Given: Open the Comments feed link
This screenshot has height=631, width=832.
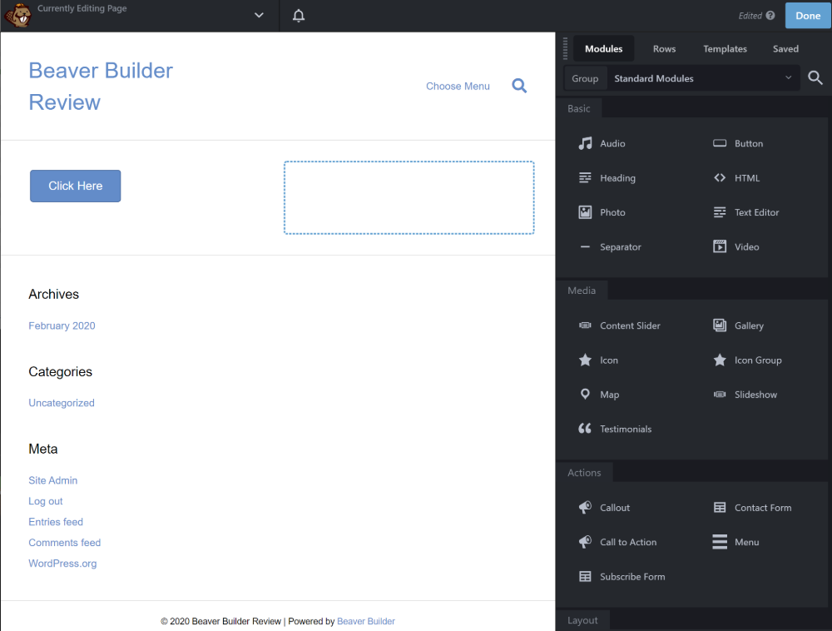Looking at the screenshot, I should coord(65,543).
